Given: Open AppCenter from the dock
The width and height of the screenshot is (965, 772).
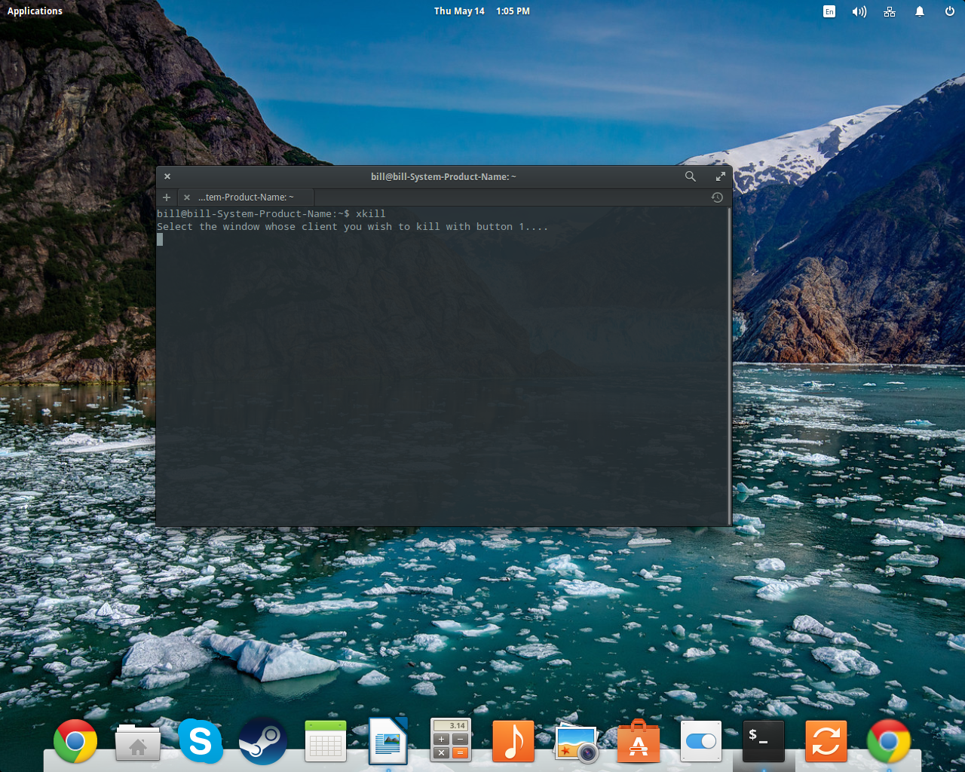Looking at the screenshot, I should tap(638, 741).
